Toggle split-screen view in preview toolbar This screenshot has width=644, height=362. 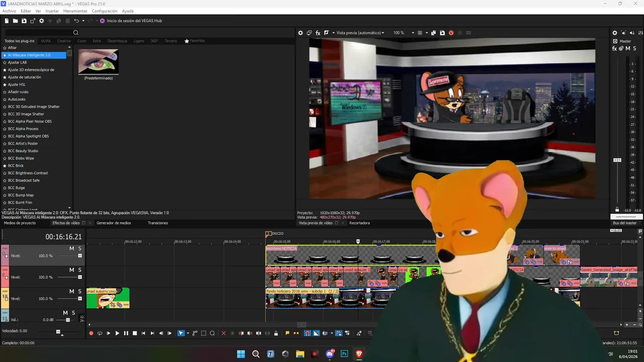coord(327,33)
